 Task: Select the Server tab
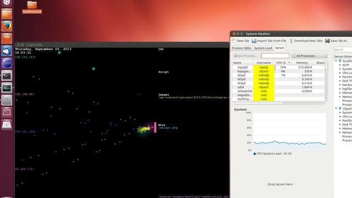tap(279, 48)
